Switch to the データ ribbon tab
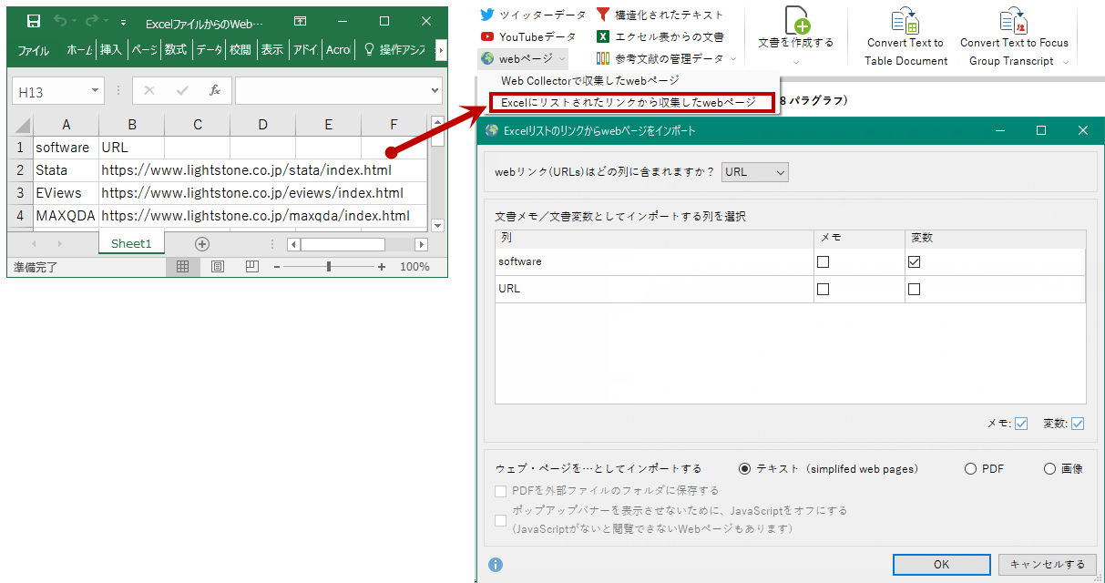The image size is (1105, 583). point(210,50)
